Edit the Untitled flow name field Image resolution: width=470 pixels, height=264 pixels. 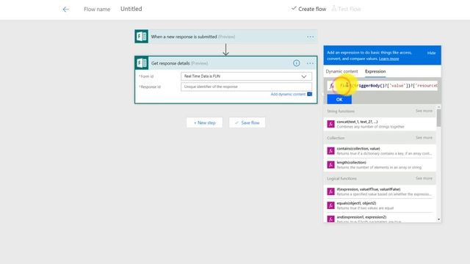click(x=131, y=9)
